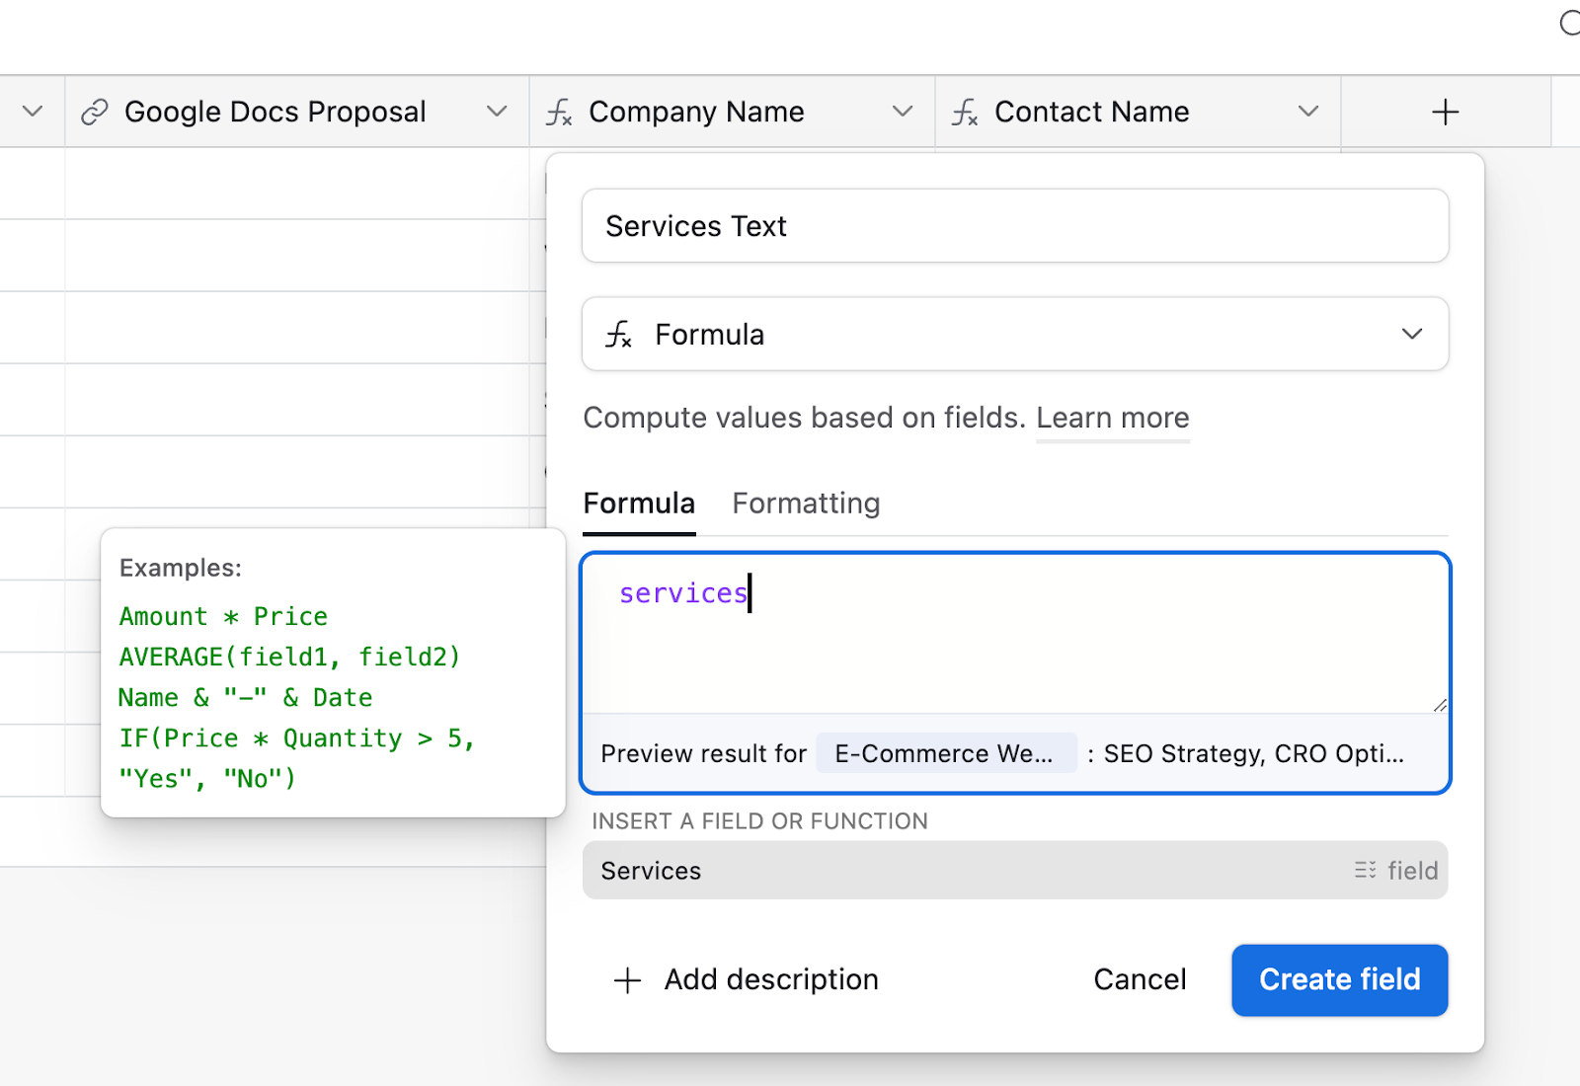Screen dimensions: 1580x1086
Task: Click the formula editor resize handle
Action: click(x=1440, y=704)
